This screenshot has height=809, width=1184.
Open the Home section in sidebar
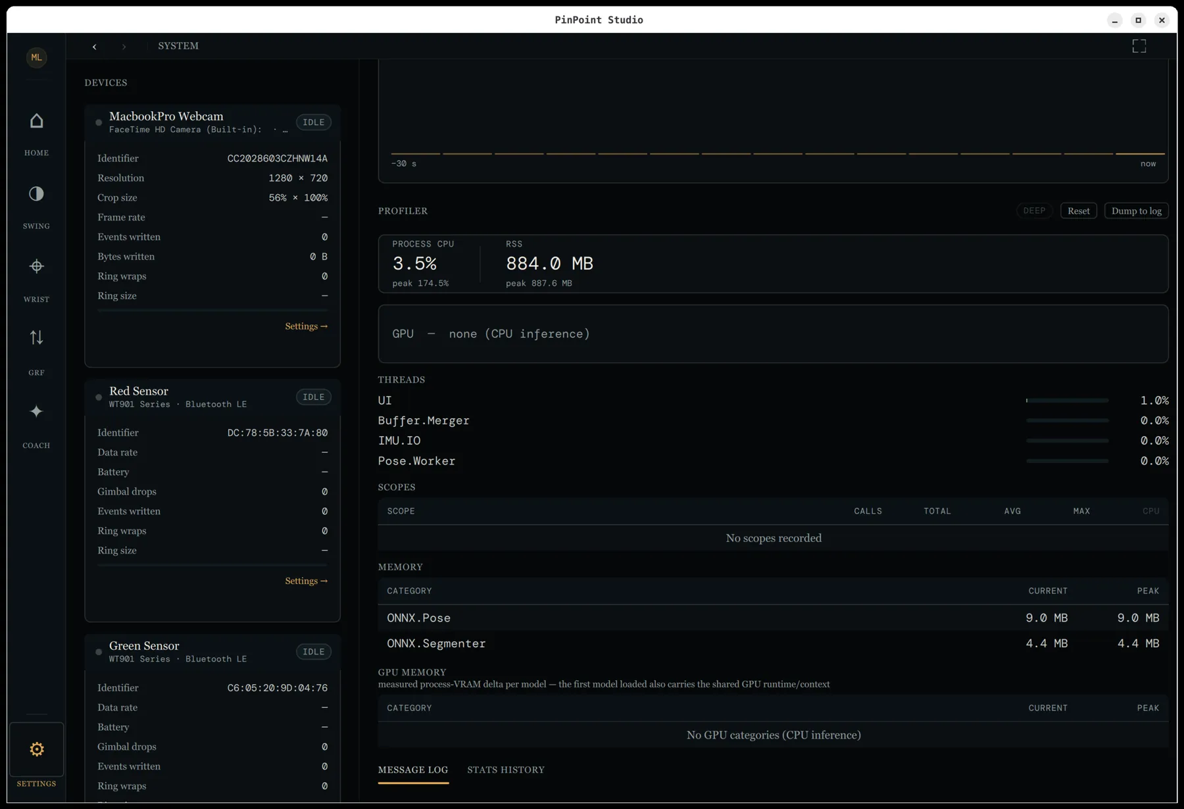(36, 134)
